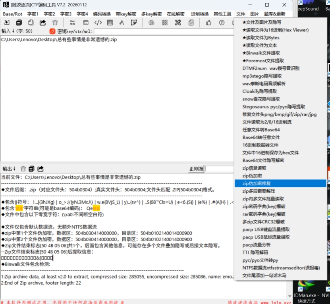Select 任意文件转Base64 entry
This screenshot has width=330, height=304.
pos(280,130)
